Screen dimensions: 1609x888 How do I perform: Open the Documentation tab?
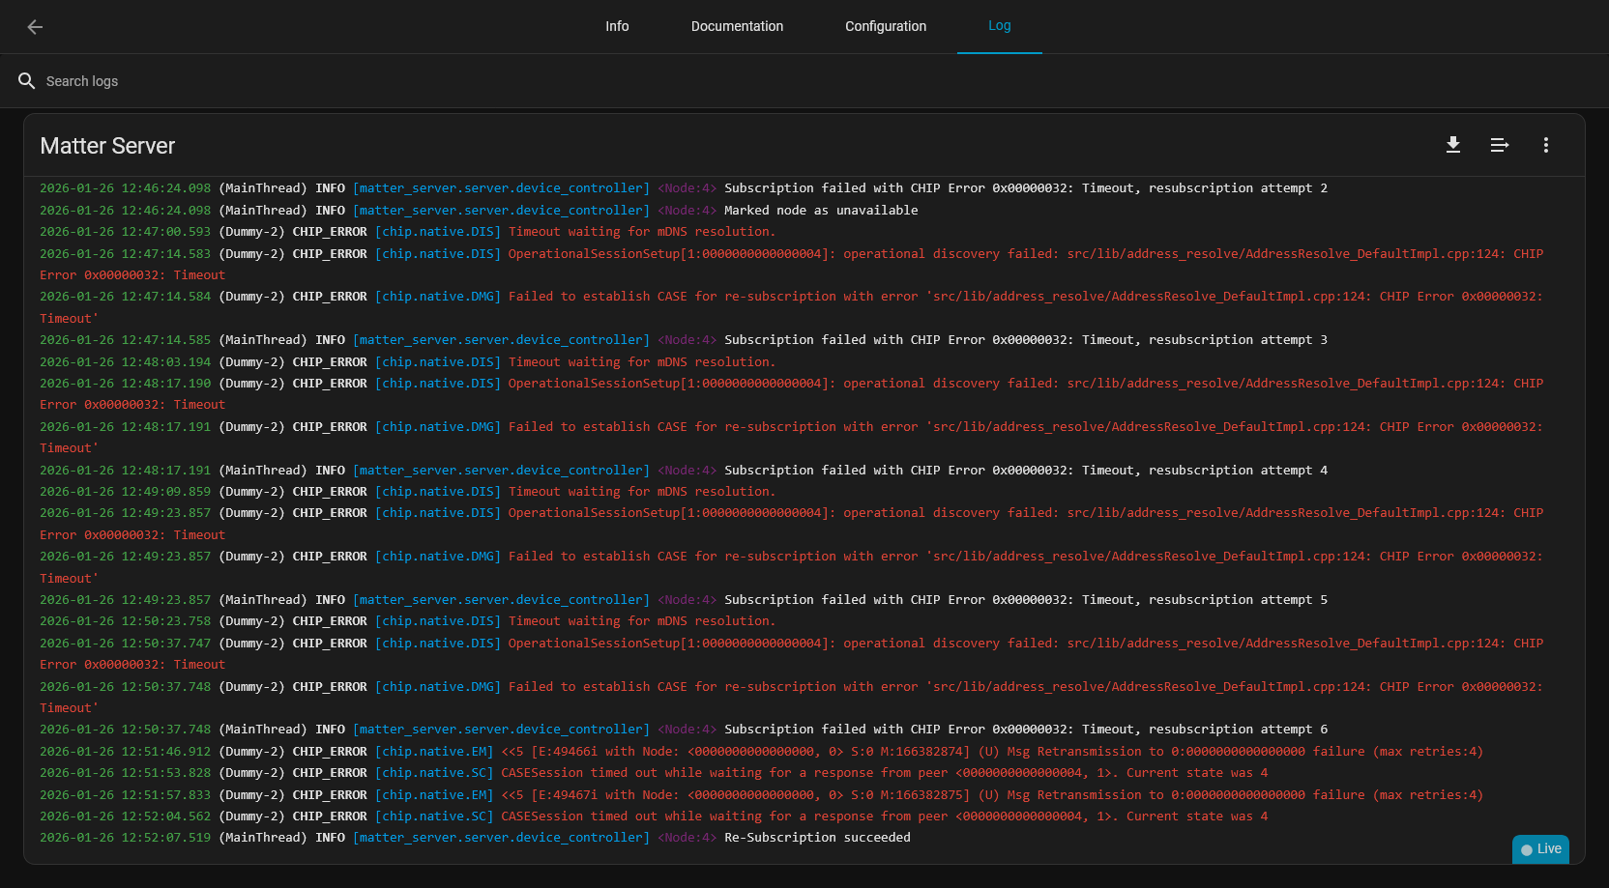tap(737, 26)
